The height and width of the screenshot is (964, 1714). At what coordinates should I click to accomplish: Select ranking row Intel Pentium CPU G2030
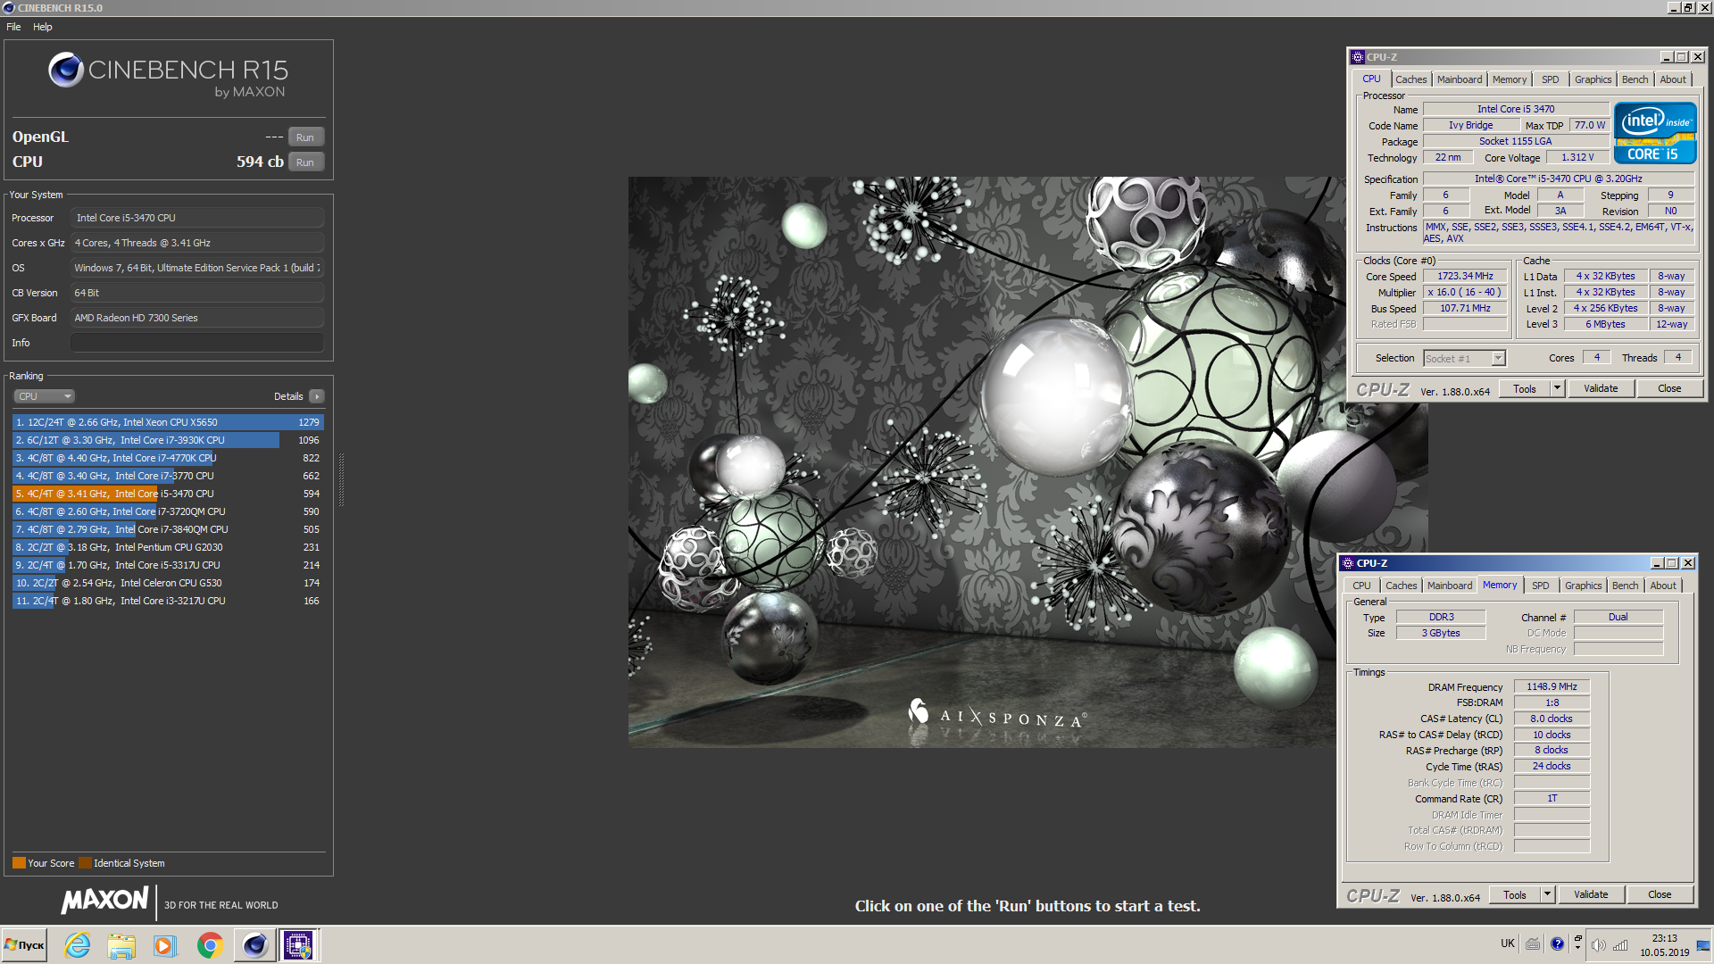click(168, 547)
